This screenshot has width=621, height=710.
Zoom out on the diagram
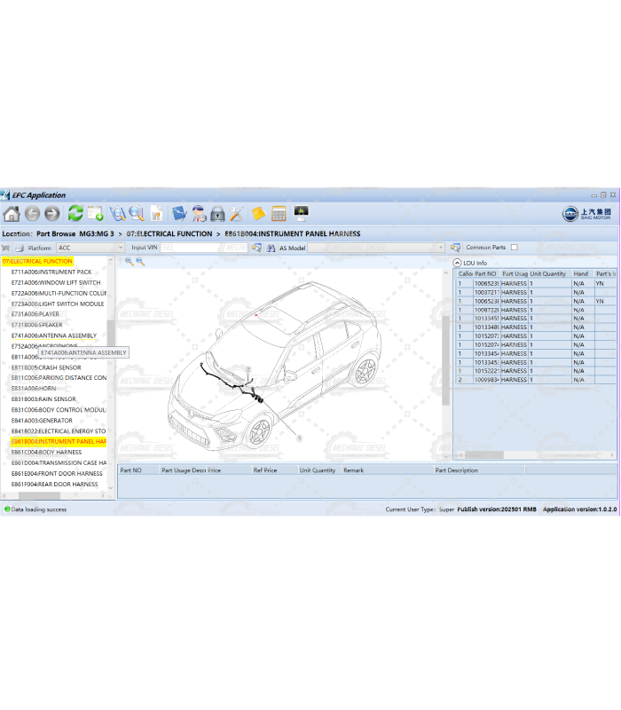pyautogui.click(x=140, y=262)
